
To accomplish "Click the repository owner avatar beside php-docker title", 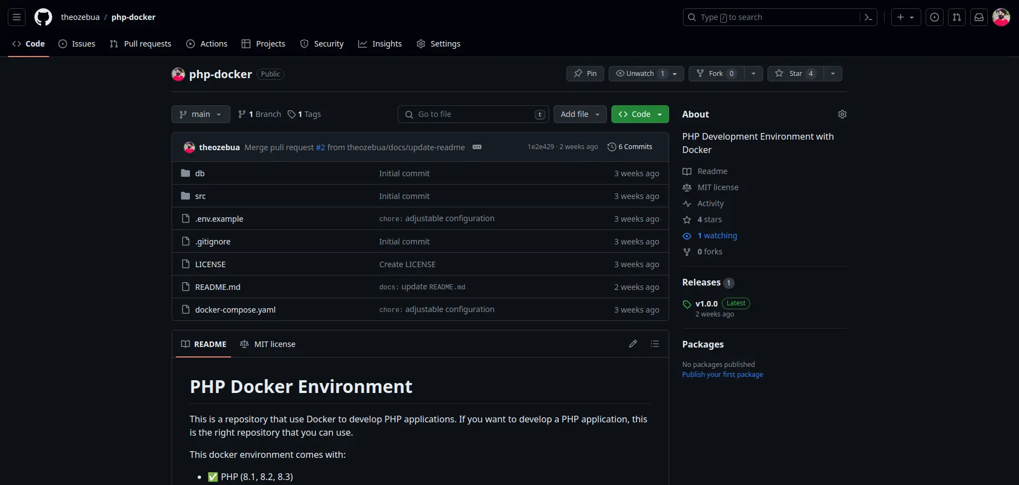I will 178,74.
